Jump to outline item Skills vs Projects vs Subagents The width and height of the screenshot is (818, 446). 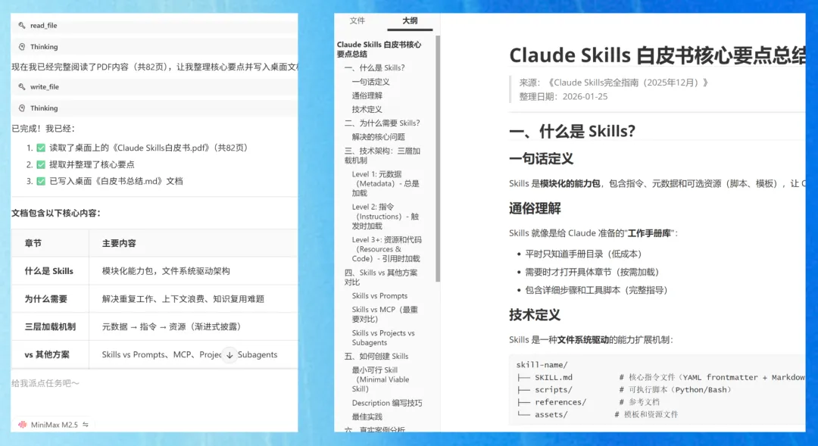(383, 338)
